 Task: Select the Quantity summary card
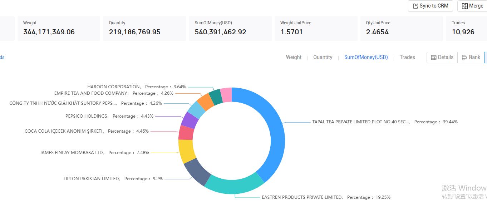click(144, 28)
